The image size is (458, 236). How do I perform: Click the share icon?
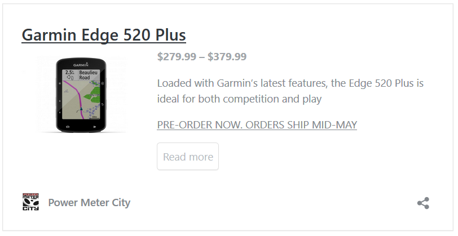pyautogui.click(x=423, y=203)
